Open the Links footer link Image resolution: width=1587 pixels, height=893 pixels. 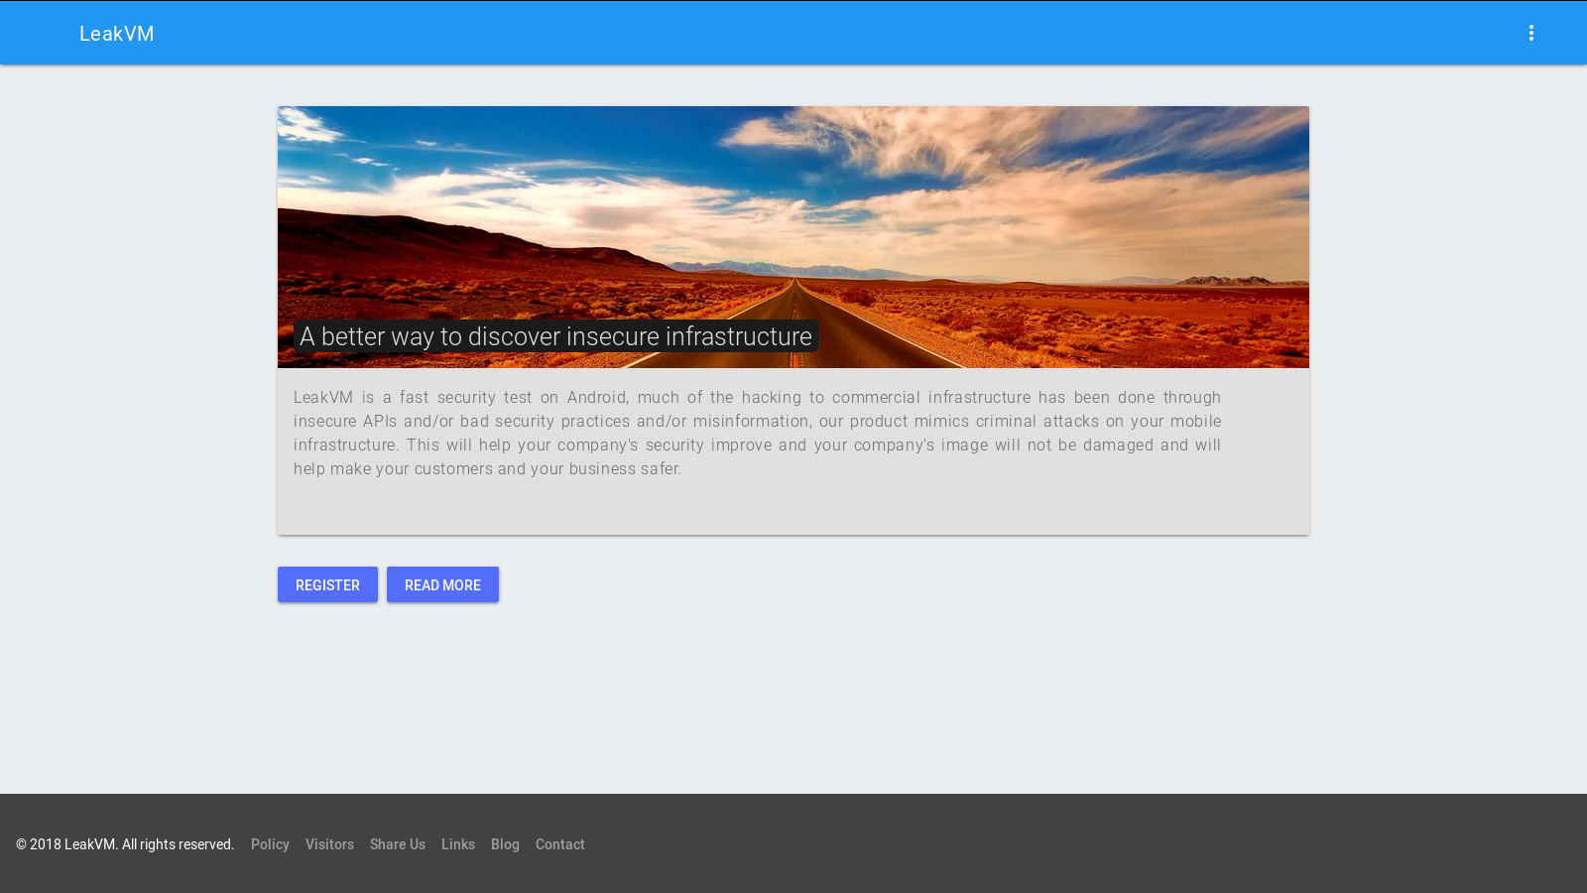coord(457,844)
